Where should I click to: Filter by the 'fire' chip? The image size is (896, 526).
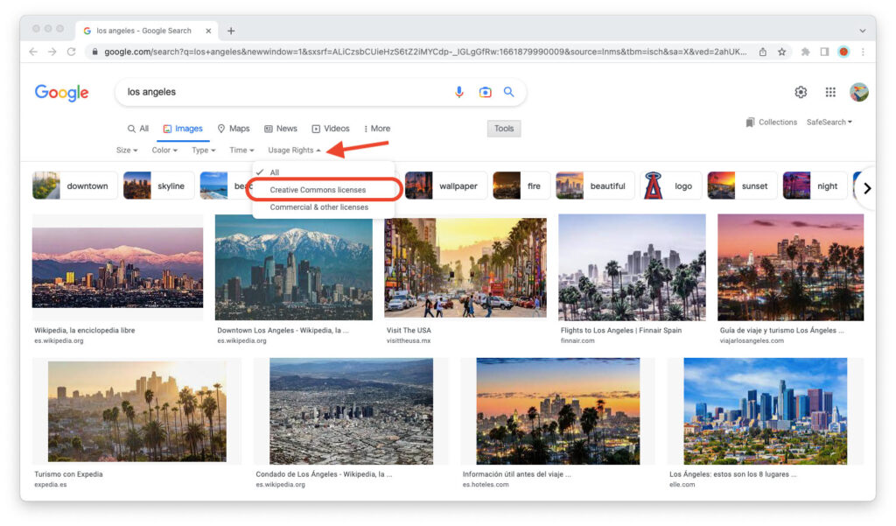point(521,186)
